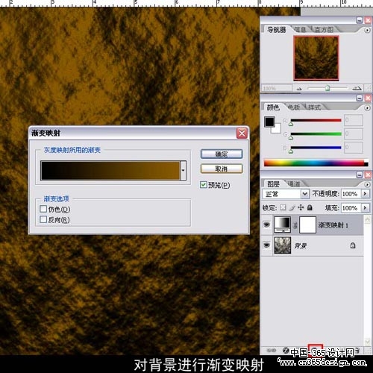This screenshot has width=373, height=373.
Task: Click the 确定 button
Action: 222,154
